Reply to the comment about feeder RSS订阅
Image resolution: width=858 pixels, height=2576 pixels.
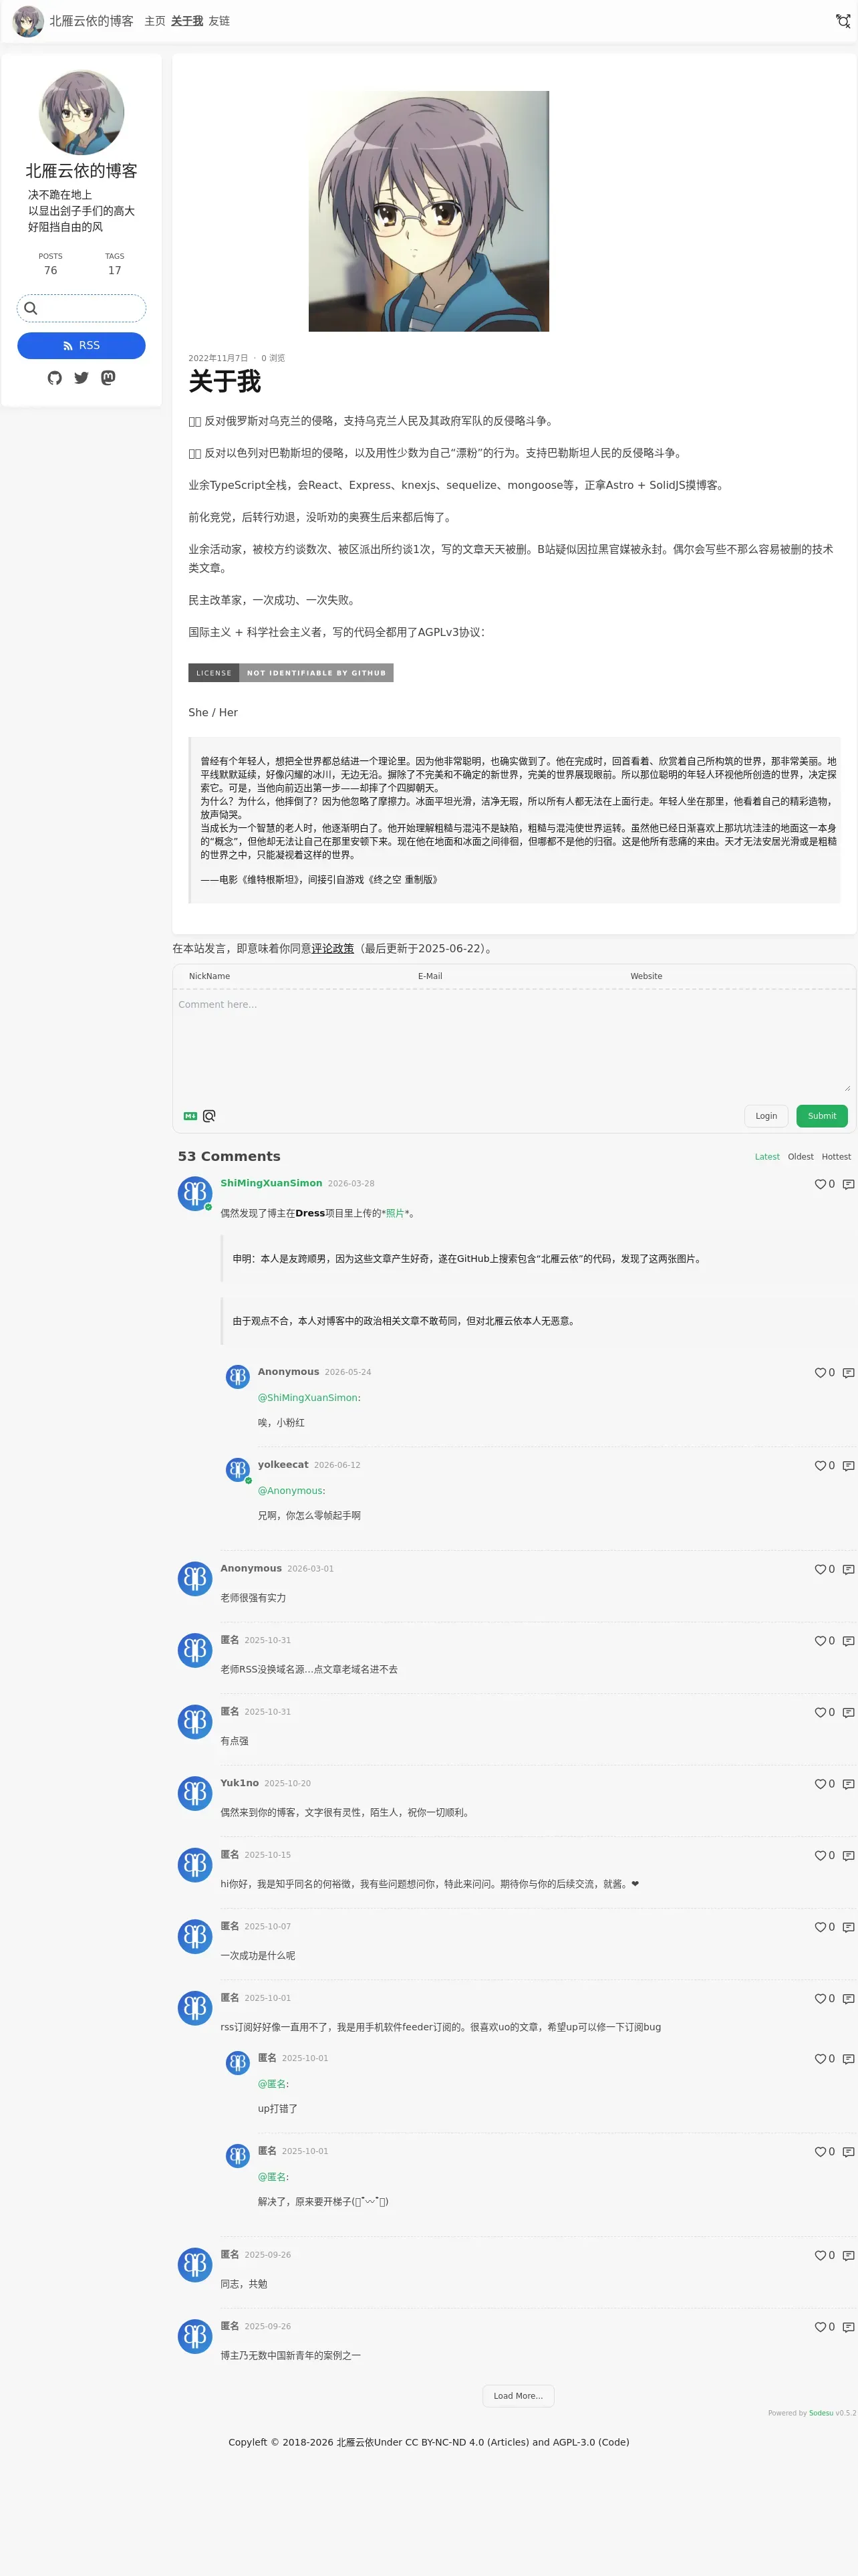(848, 1999)
